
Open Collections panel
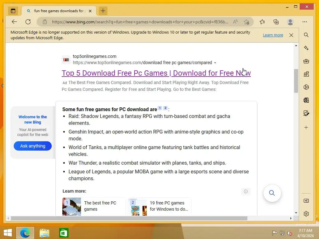276,22
